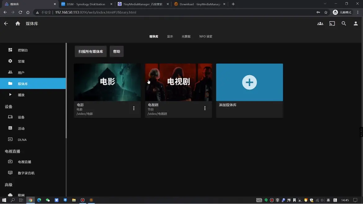Click the Windows Start button on the taskbar
This screenshot has width=363, height=204.
click(4, 200)
